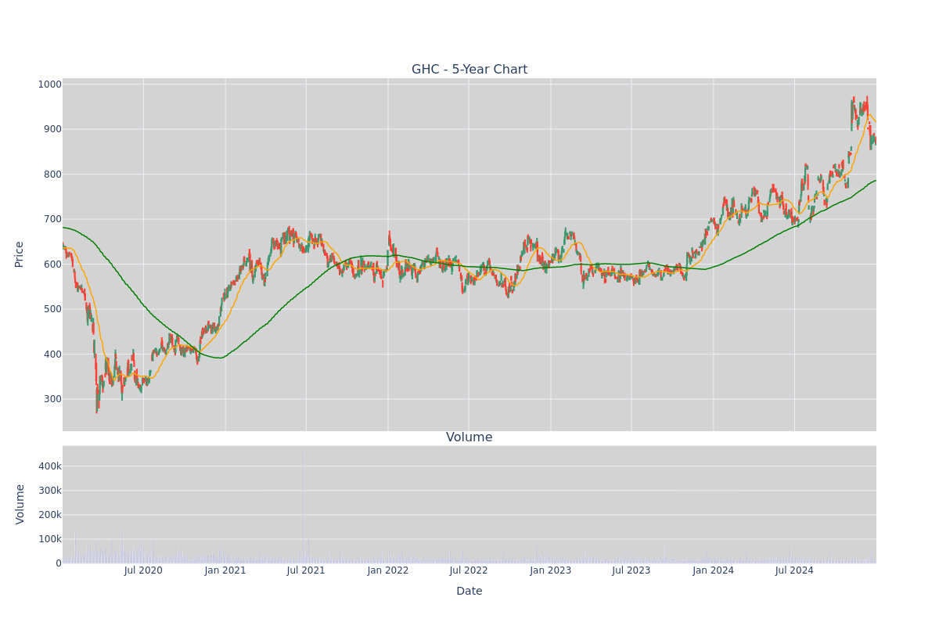Click the 'Jan 2022' date tick

point(388,570)
